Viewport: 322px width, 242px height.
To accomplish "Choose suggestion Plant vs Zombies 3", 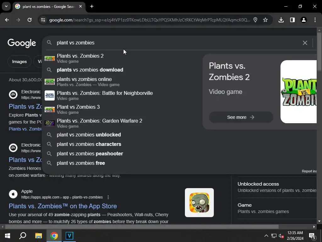I will tap(121, 109).
